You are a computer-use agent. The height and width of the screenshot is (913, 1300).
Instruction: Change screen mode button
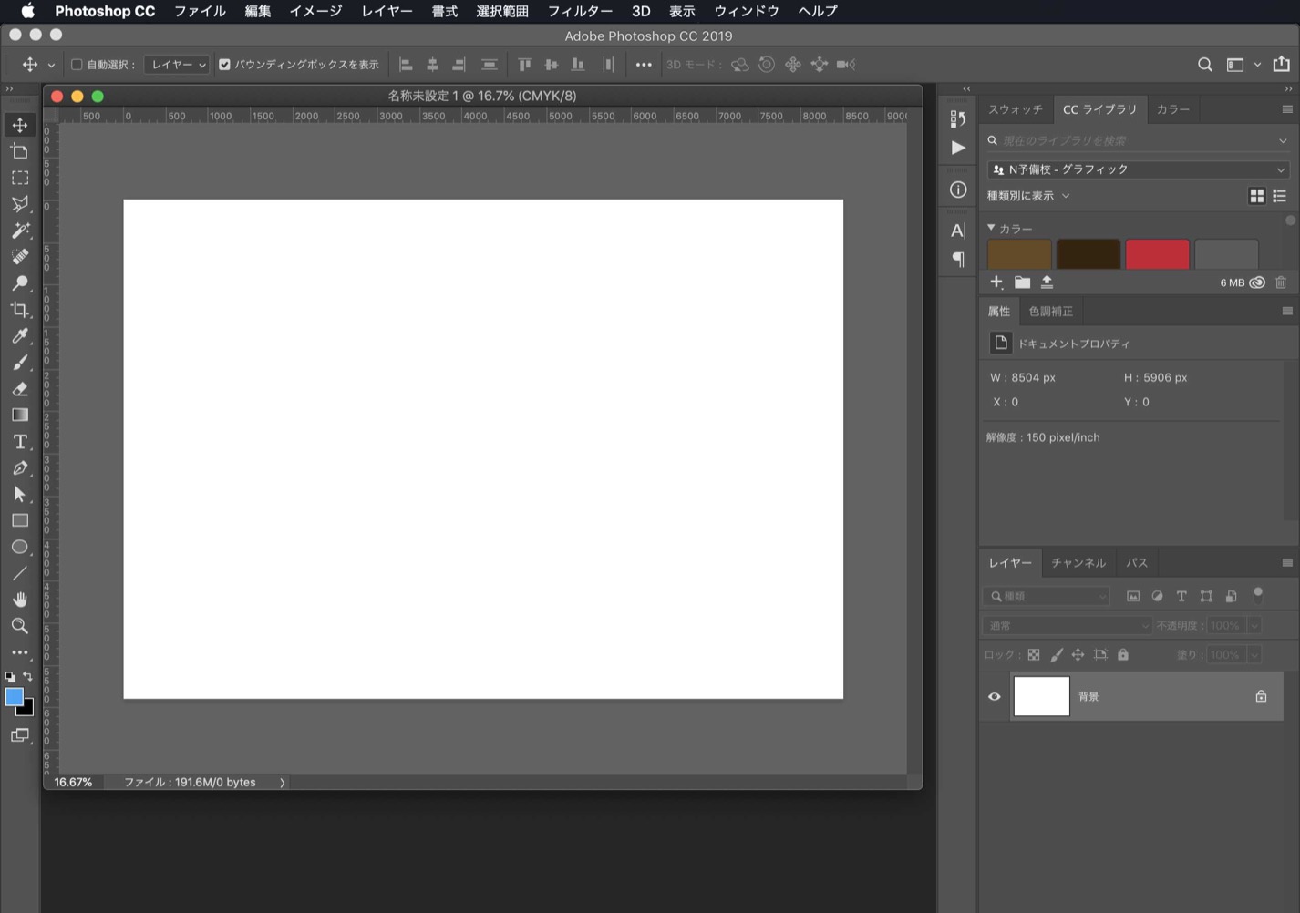tap(20, 735)
